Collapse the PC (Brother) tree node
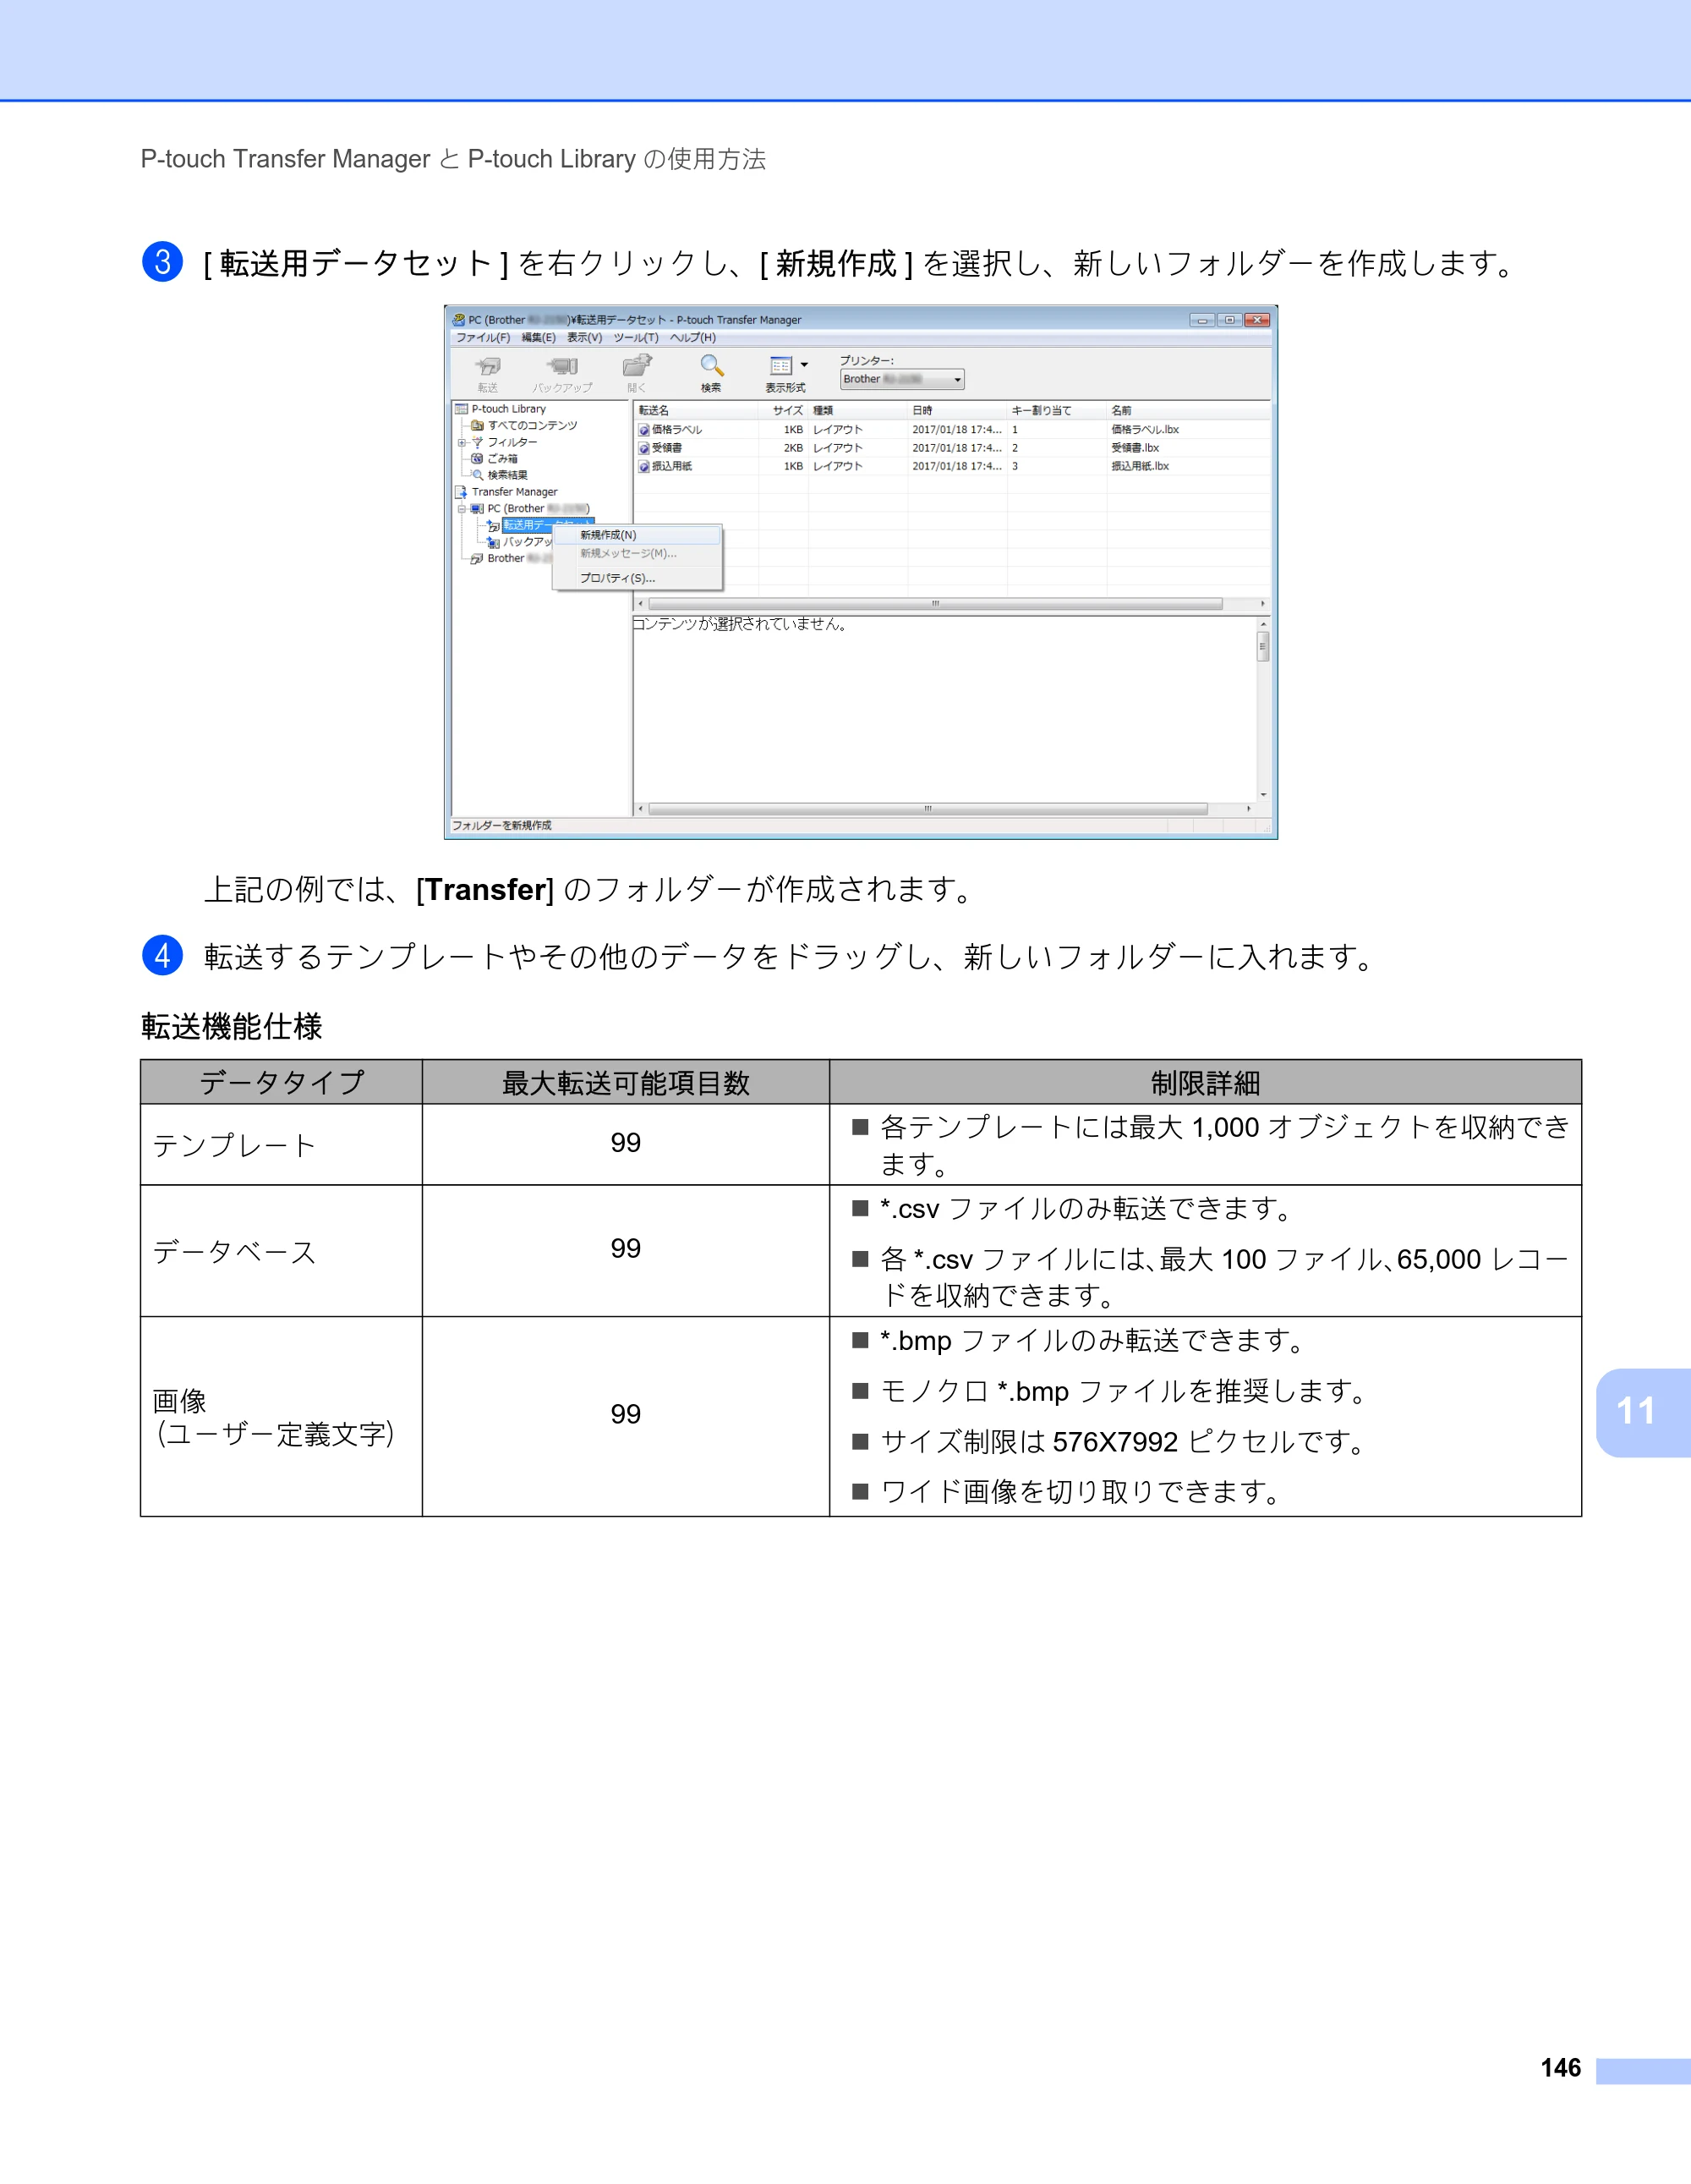The width and height of the screenshot is (1691, 2184). coord(462,509)
